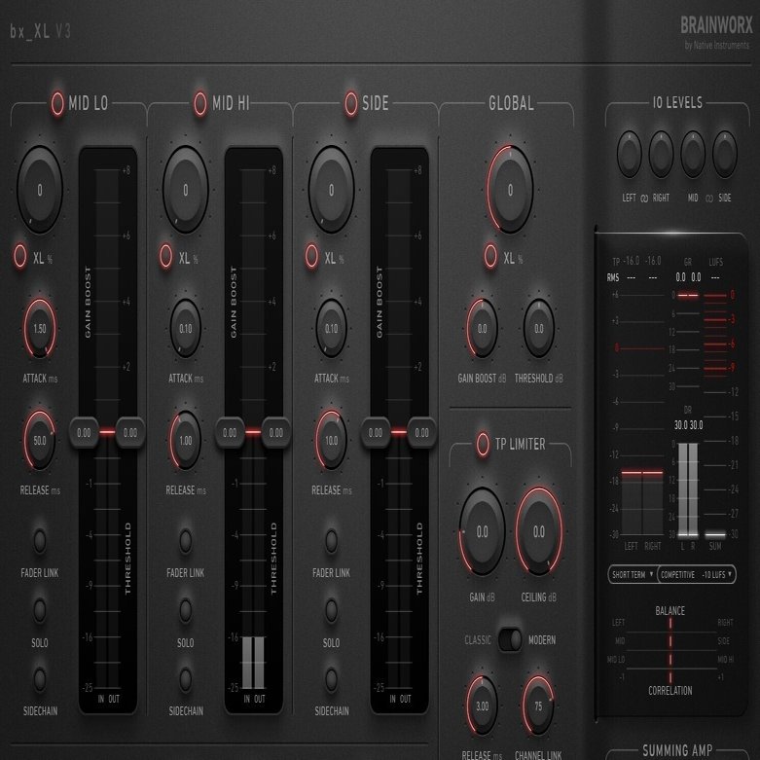The image size is (760, 760).
Task: Click the TP -16.0 -16.0 readout
Action: point(636,261)
